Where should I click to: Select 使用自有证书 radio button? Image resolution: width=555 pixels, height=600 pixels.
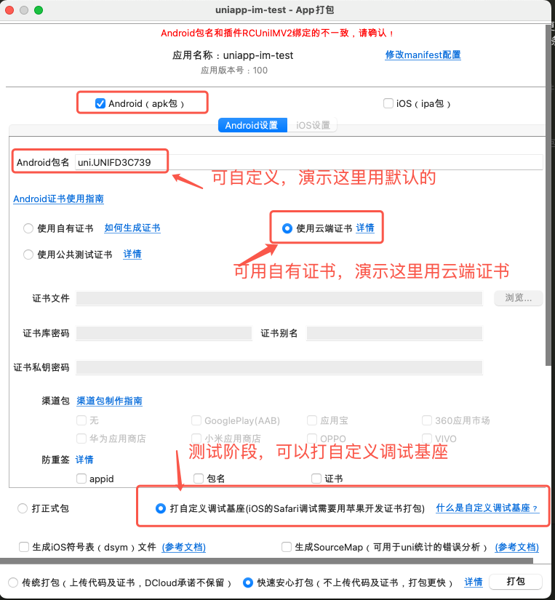(28, 228)
